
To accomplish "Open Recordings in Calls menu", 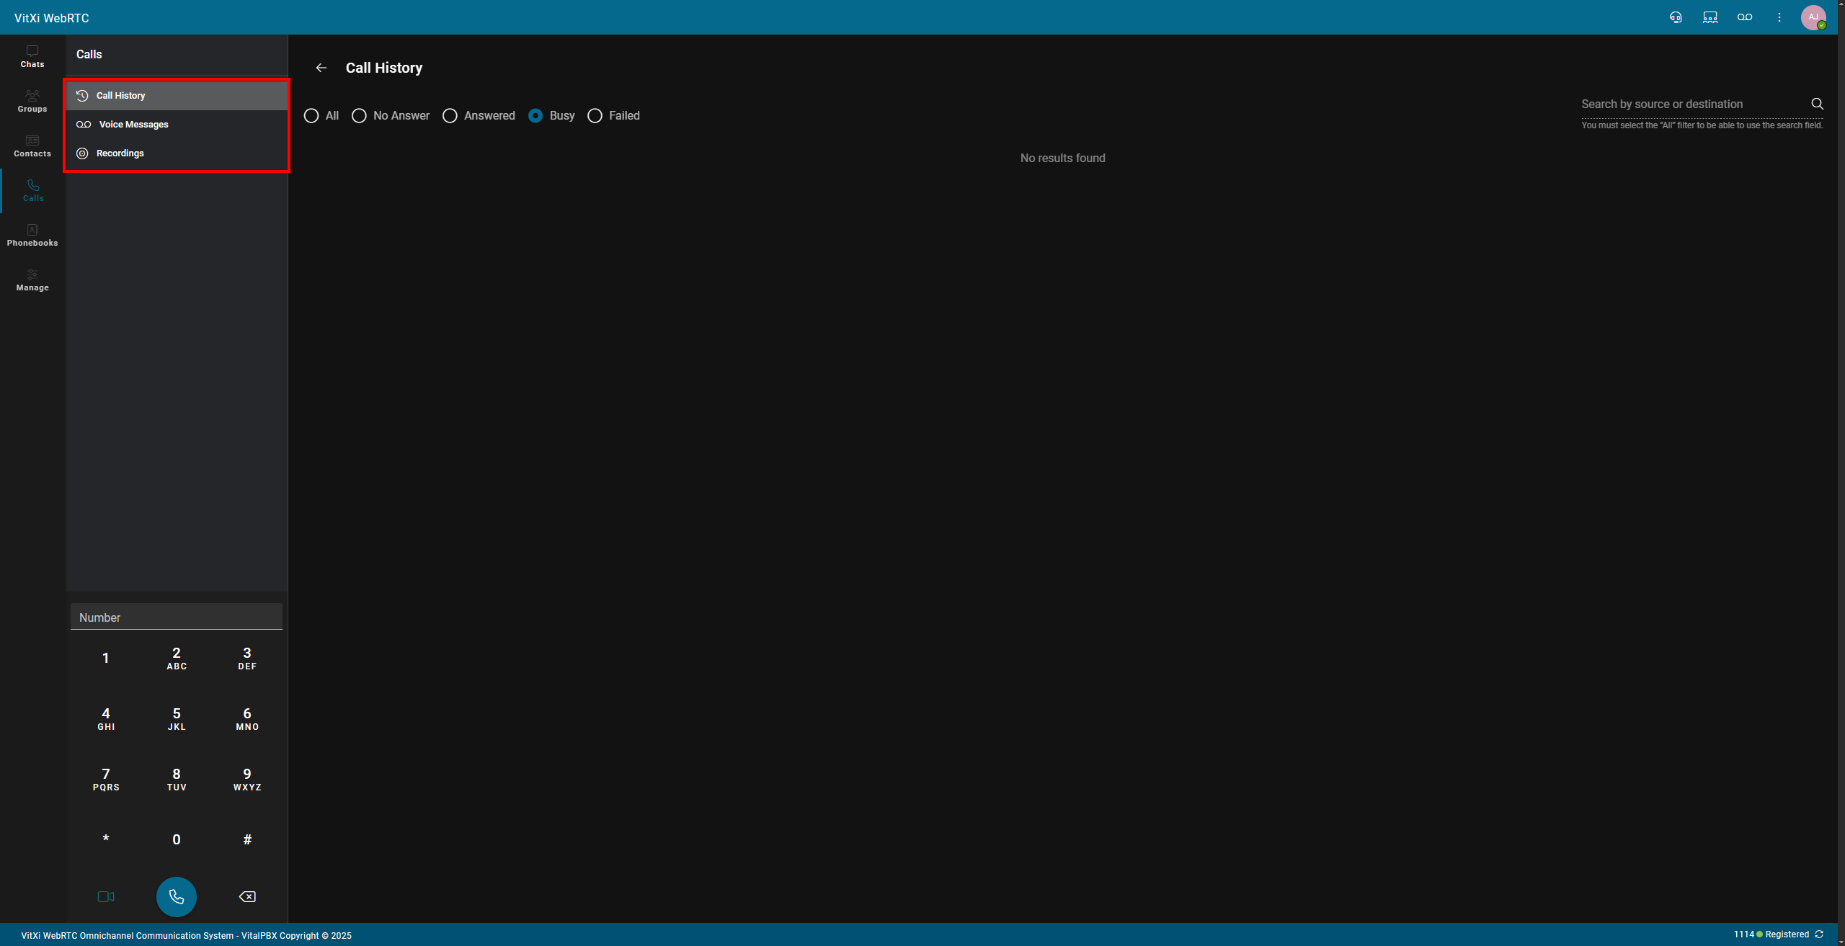I will [120, 153].
